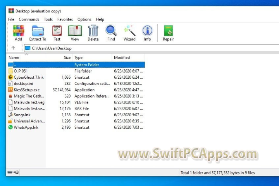Click the 'Application Refere...' type cell
Screen dimensions: 279x186
point(92,96)
